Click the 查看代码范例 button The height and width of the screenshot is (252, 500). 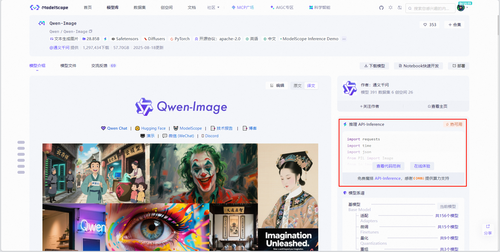388,166
